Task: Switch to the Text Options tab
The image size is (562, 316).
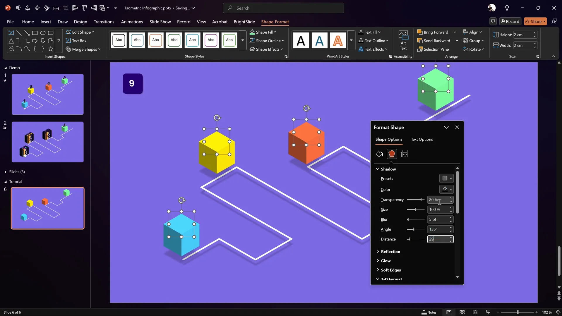Action: pos(422,139)
